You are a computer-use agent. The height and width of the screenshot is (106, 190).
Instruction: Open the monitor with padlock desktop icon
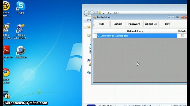6,95
